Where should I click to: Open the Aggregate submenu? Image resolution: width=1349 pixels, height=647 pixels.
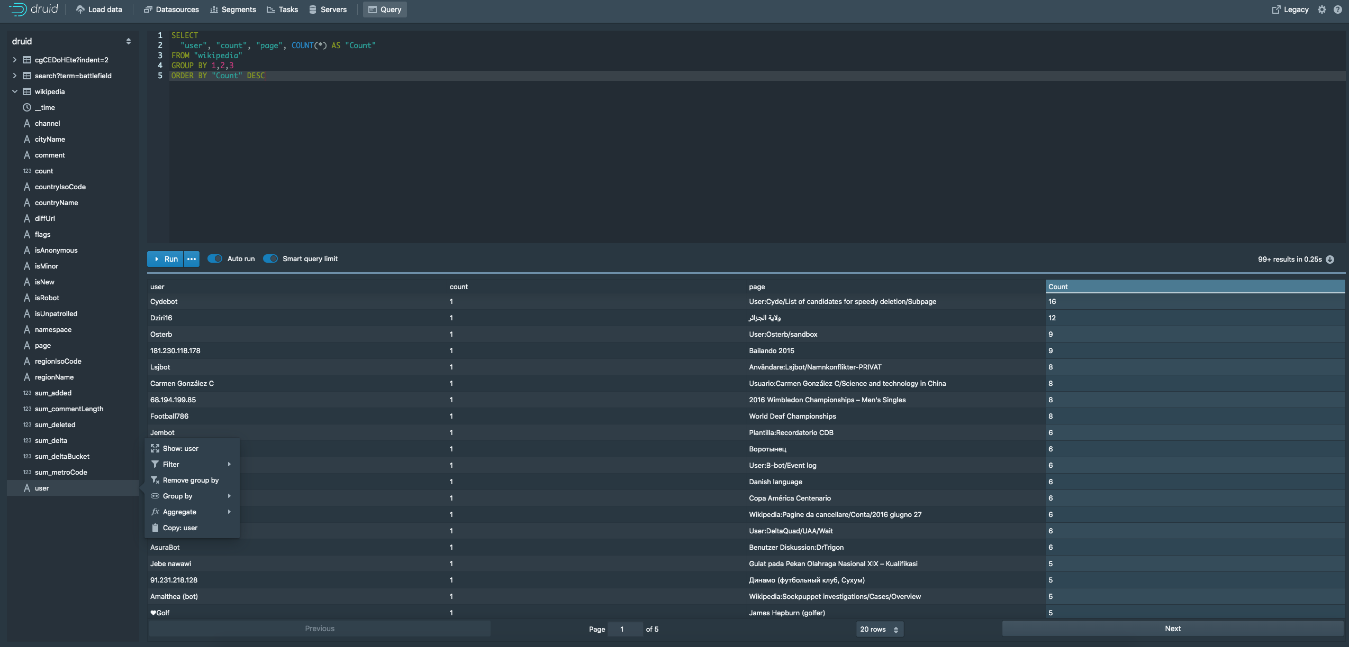pyautogui.click(x=192, y=512)
